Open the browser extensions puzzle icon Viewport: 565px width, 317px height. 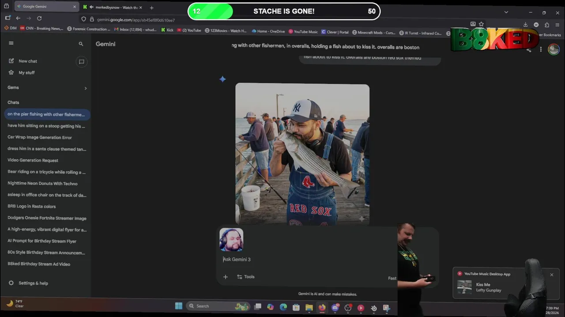(547, 25)
